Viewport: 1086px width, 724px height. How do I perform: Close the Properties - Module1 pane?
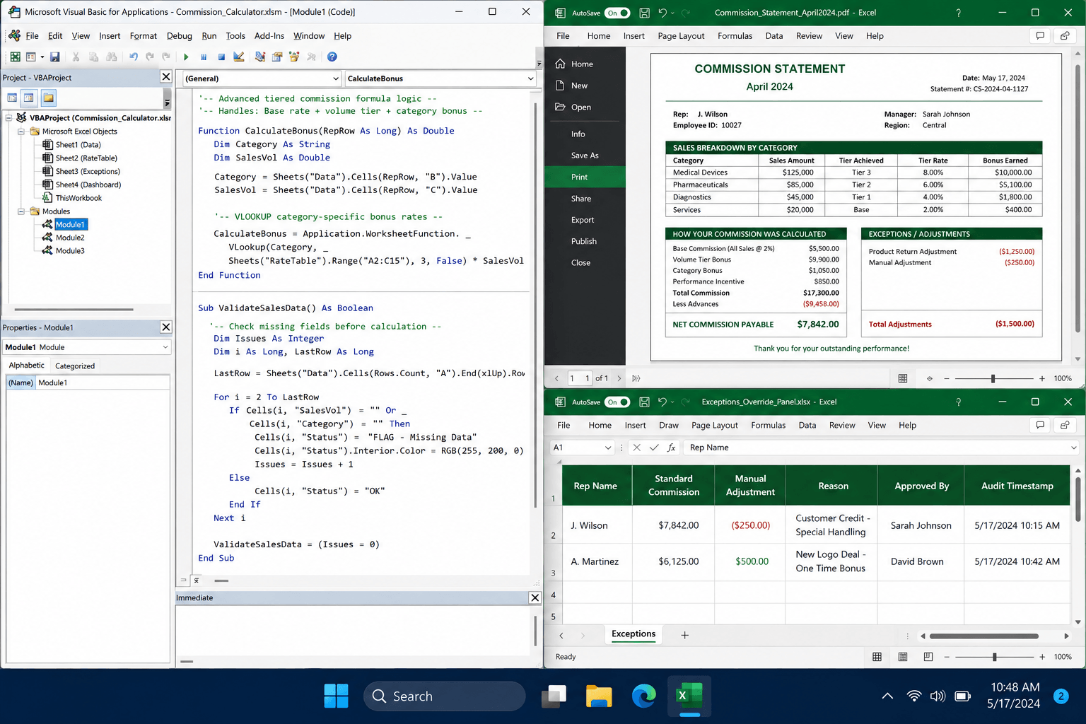click(166, 327)
